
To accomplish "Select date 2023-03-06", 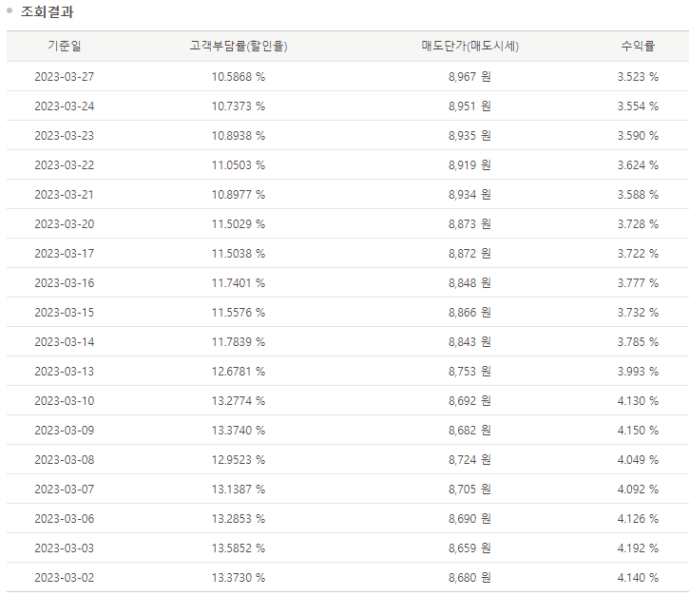I will pos(65,518).
